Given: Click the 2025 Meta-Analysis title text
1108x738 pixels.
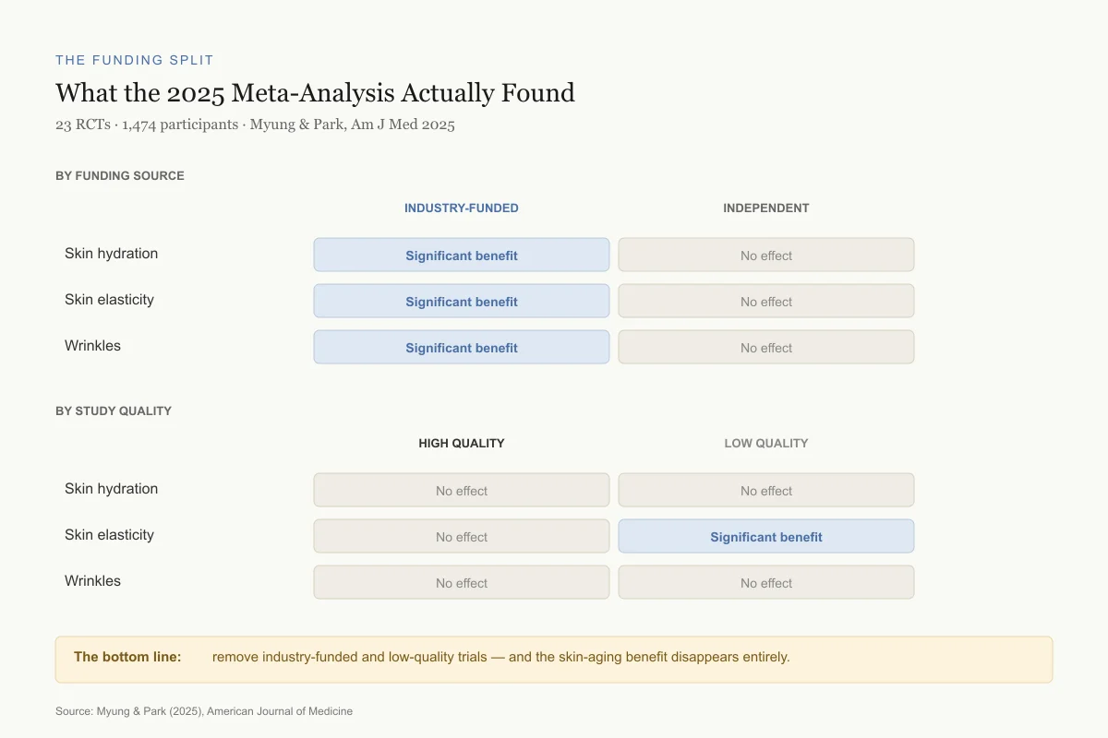Looking at the screenshot, I should [315, 93].
